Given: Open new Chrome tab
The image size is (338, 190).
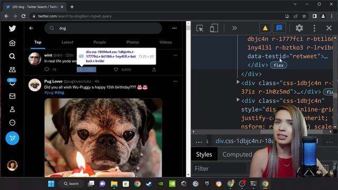Looking at the screenshot, I should tap(72, 7).
